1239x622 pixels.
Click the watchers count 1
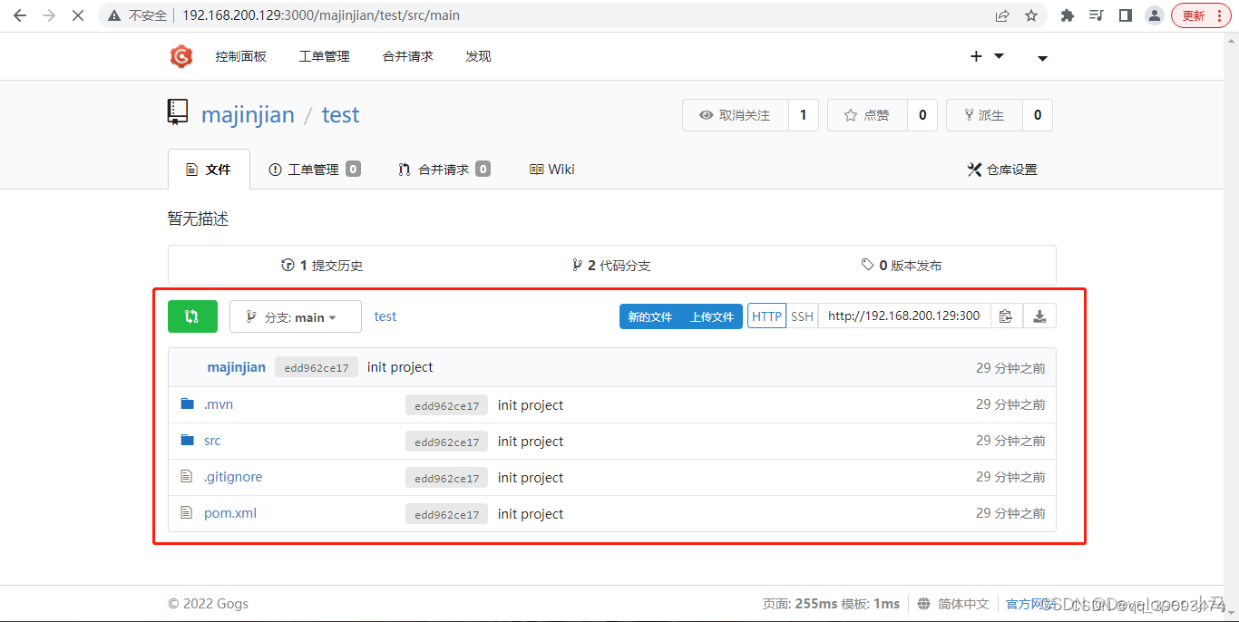[x=803, y=115]
